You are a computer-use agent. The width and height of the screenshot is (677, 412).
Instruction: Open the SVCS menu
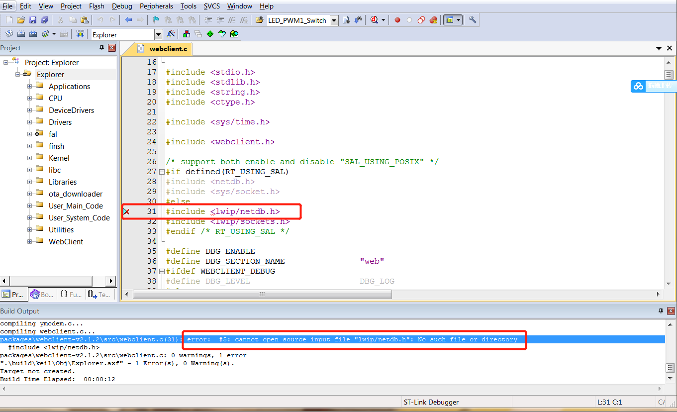[212, 6]
